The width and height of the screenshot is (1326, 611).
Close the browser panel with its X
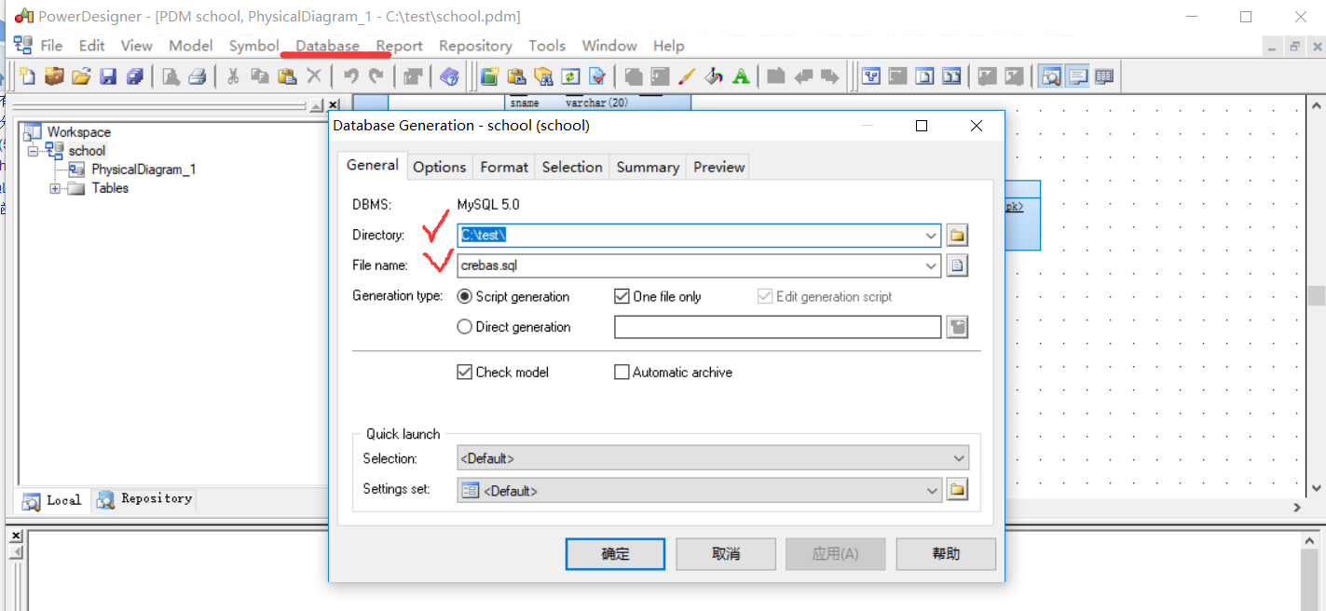tap(334, 105)
